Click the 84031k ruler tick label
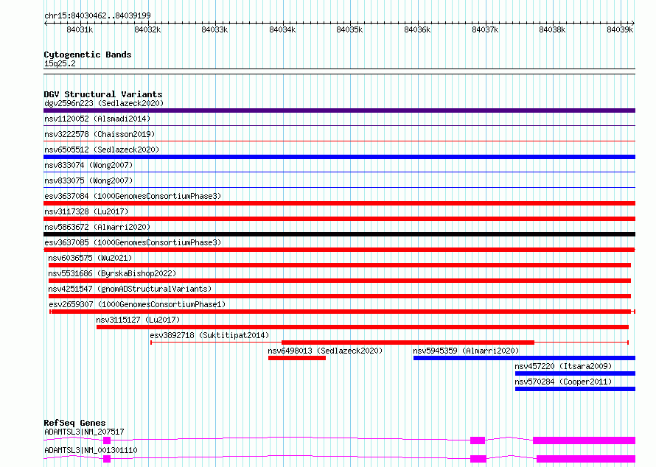The width and height of the screenshot is (656, 467). pos(80,29)
